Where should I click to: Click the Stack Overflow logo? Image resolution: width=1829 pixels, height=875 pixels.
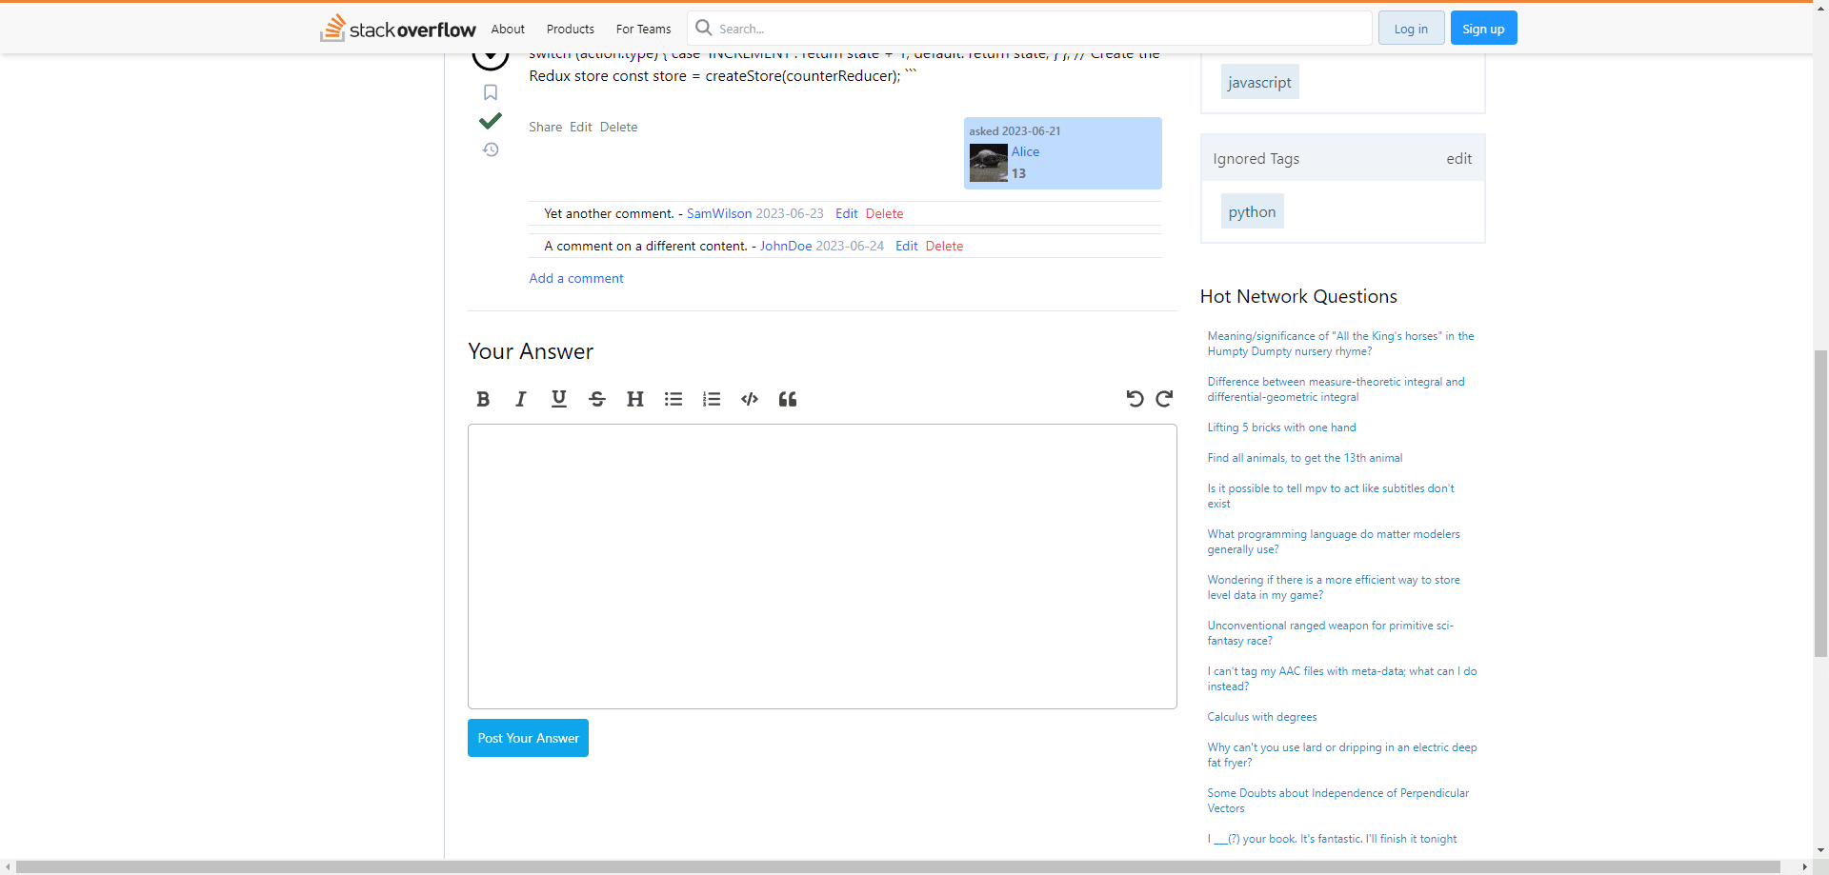click(x=398, y=29)
